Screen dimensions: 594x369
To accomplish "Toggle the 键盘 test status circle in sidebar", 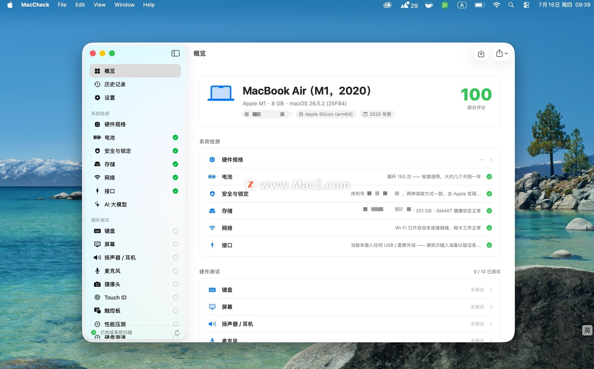I will point(175,231).
